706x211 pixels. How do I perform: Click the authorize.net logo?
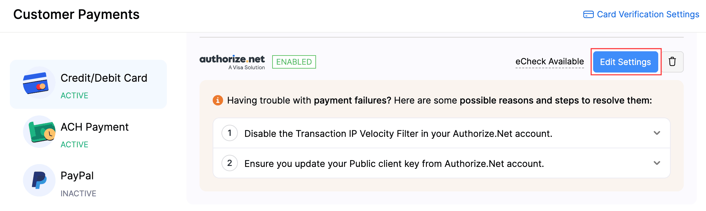(232, 62)
